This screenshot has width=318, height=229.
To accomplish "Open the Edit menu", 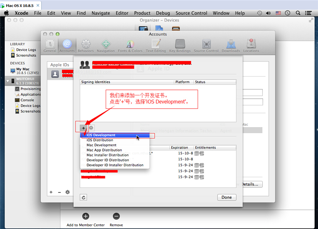I will coord(51,13).
